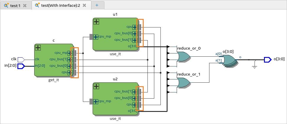287x124 pixels.
Task: Open a new tab with plus button
Action: pos(97,5)
